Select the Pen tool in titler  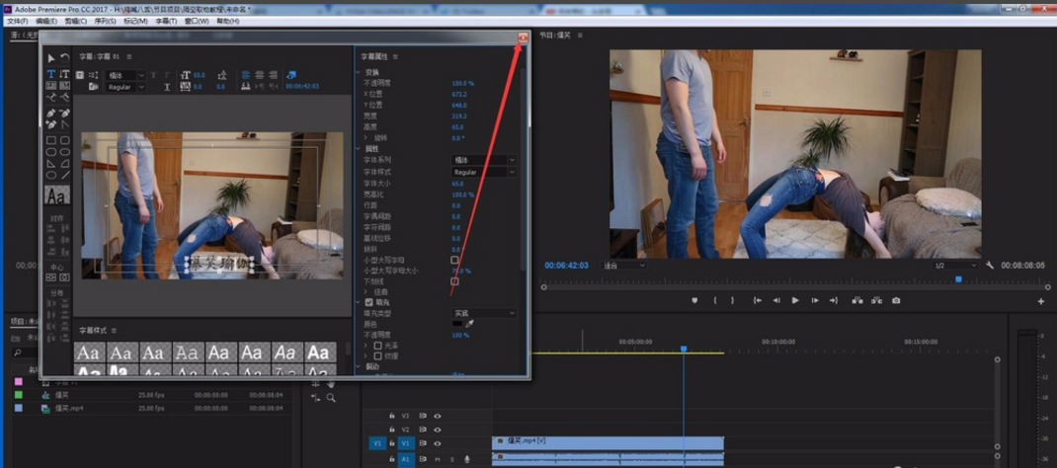51,114
